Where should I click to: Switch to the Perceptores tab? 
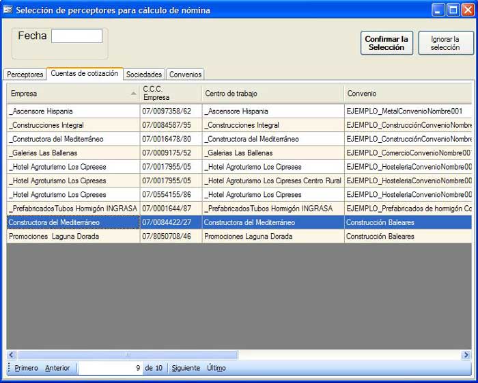25,75
